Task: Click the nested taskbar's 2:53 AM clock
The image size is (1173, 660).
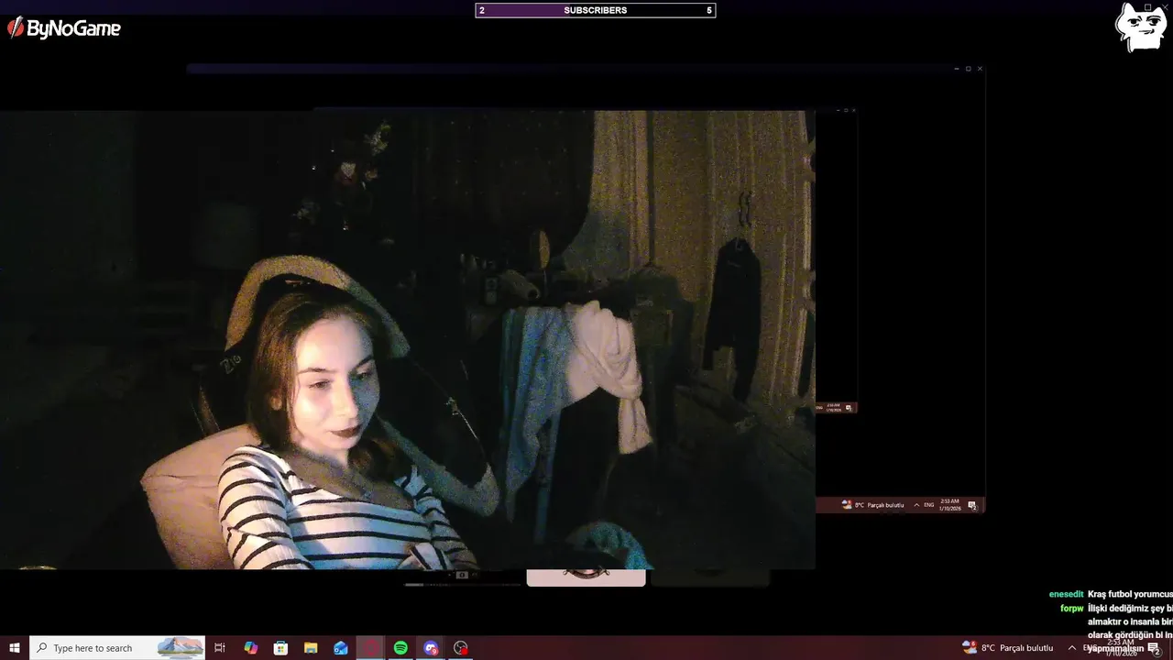Action: pyautogui.click(x=949, y=504)
